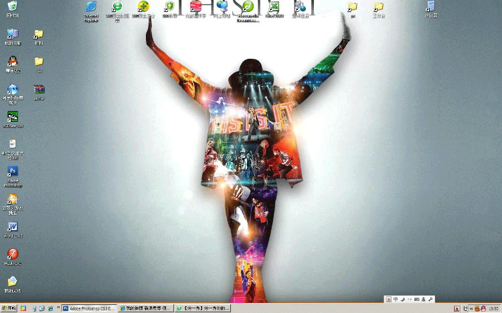This screenshot has height=313, width=502.
Task: Open the blue round face desktop shortcut
Action: 13,94
